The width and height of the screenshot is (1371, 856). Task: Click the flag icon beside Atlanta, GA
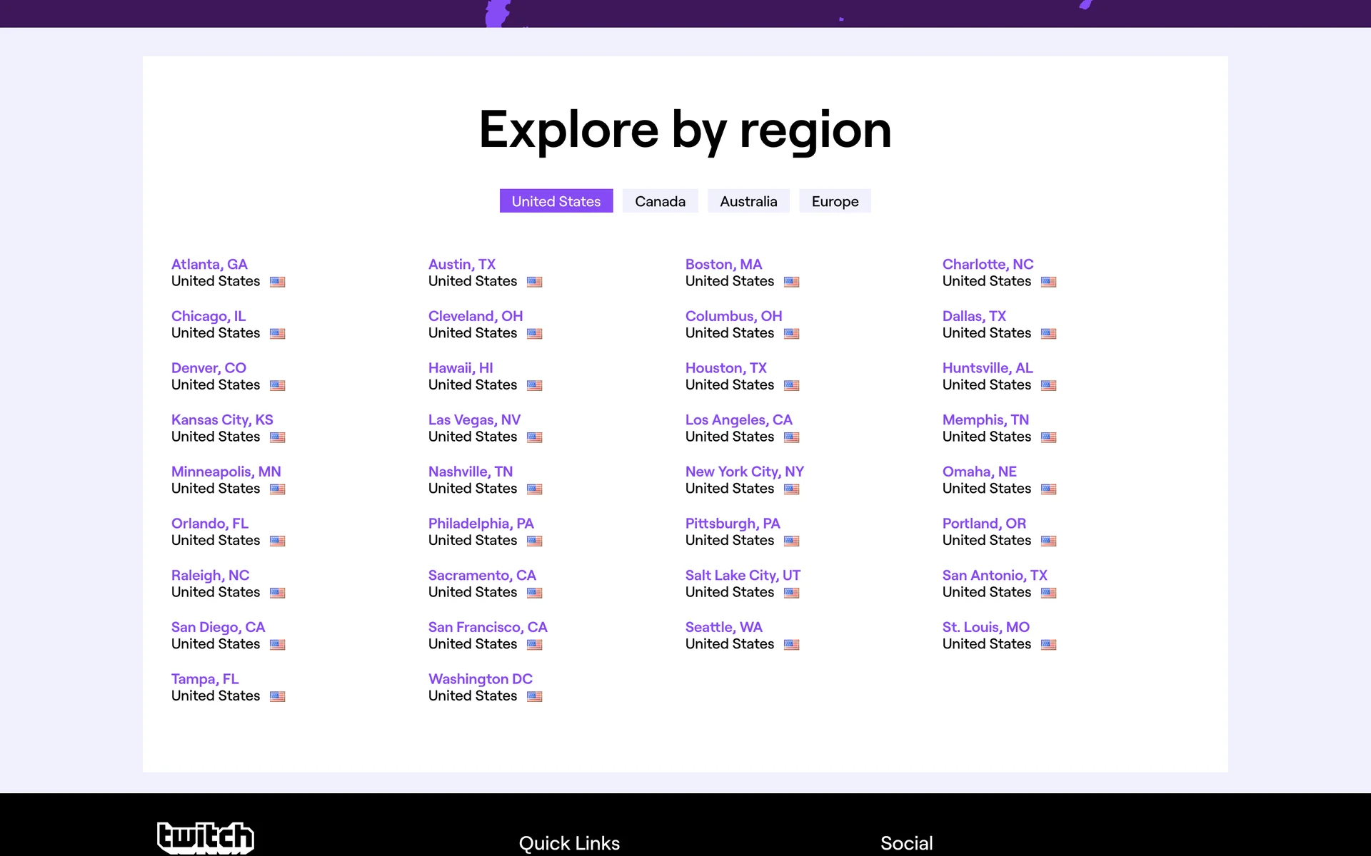point(278,282)
